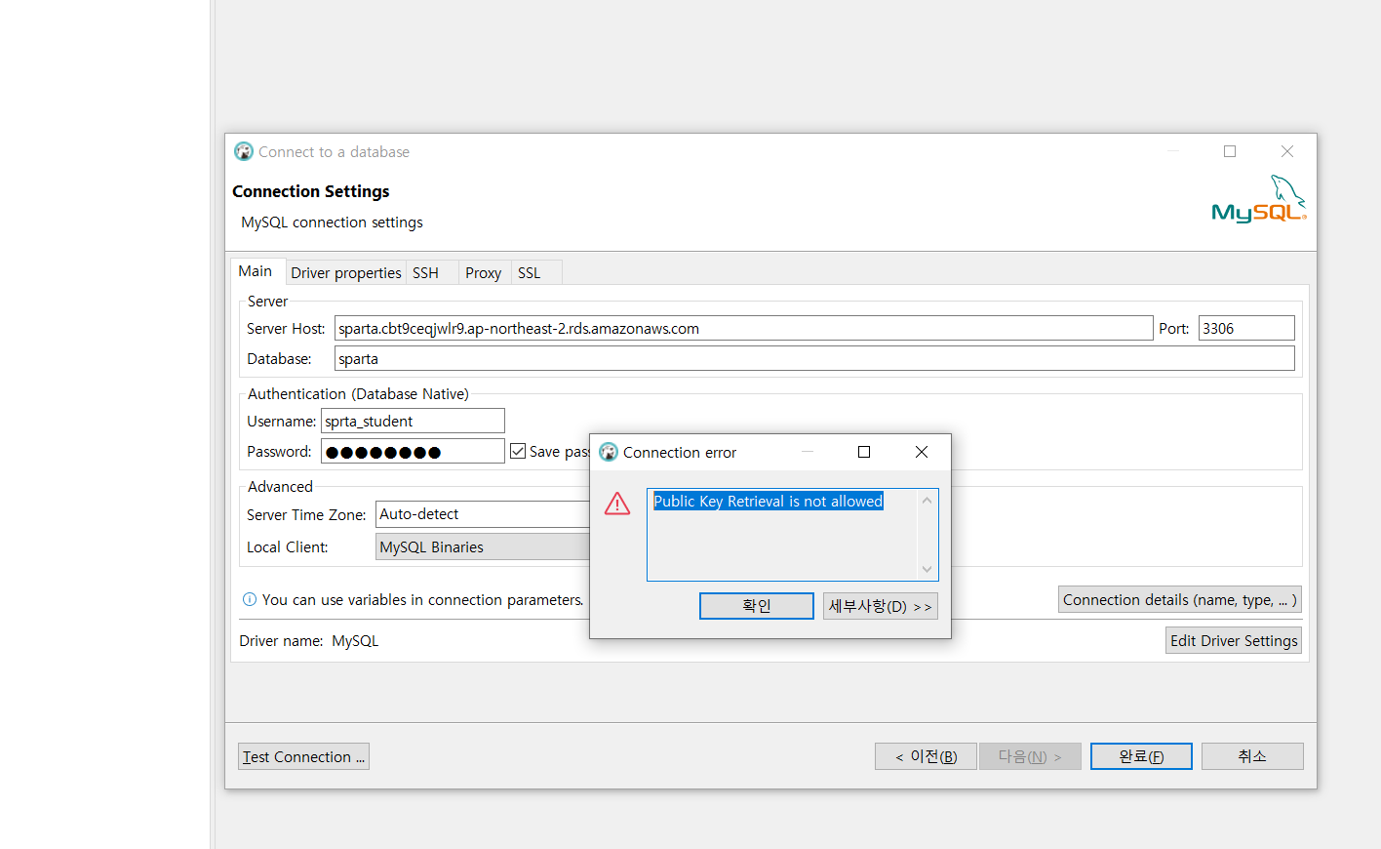Screen dimensions: 1381x849
Task: Go back with the 이전(B) button
Action: click(926, 756)
